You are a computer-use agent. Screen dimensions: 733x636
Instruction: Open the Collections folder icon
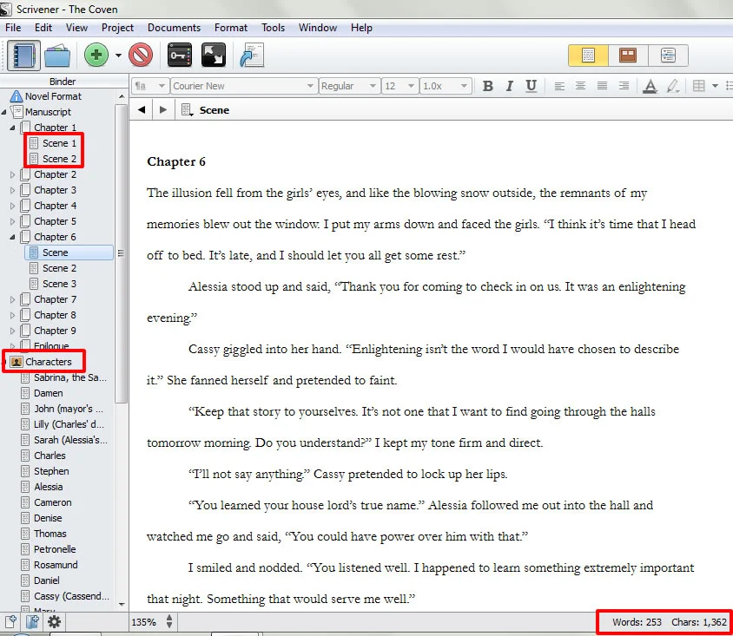[x=57, y=56]
